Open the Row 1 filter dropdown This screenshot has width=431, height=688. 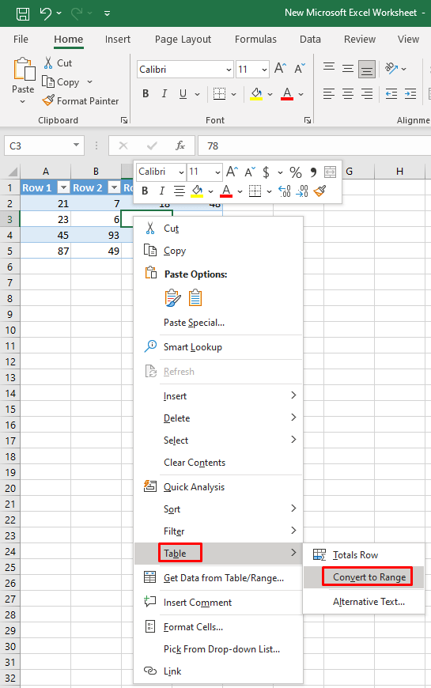tap(63, 187)
